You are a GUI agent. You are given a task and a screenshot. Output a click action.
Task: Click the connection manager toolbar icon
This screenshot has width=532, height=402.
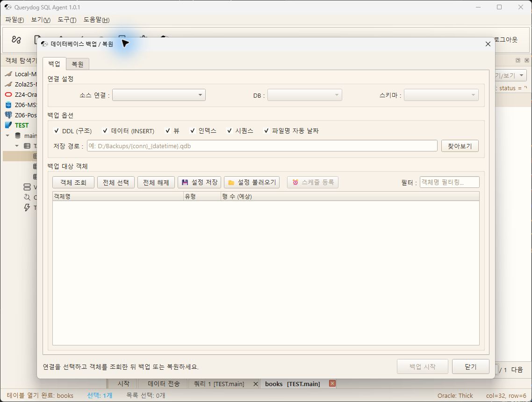[x=16, y=40]
